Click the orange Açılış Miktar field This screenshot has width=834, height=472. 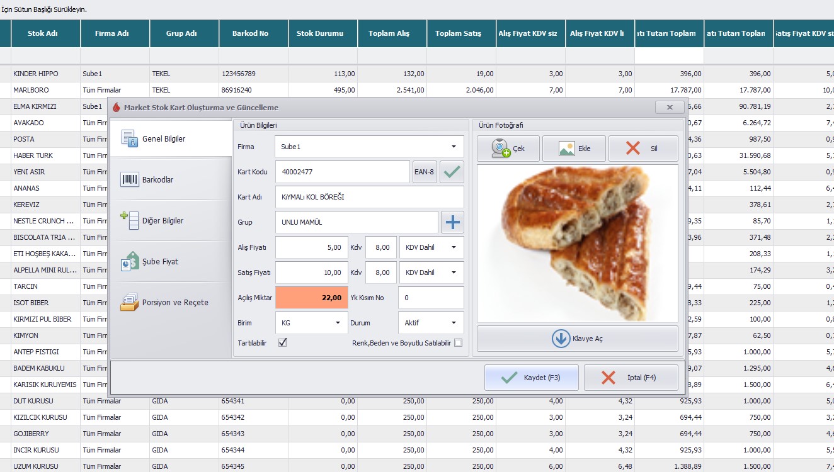click(x=311, y=298)
